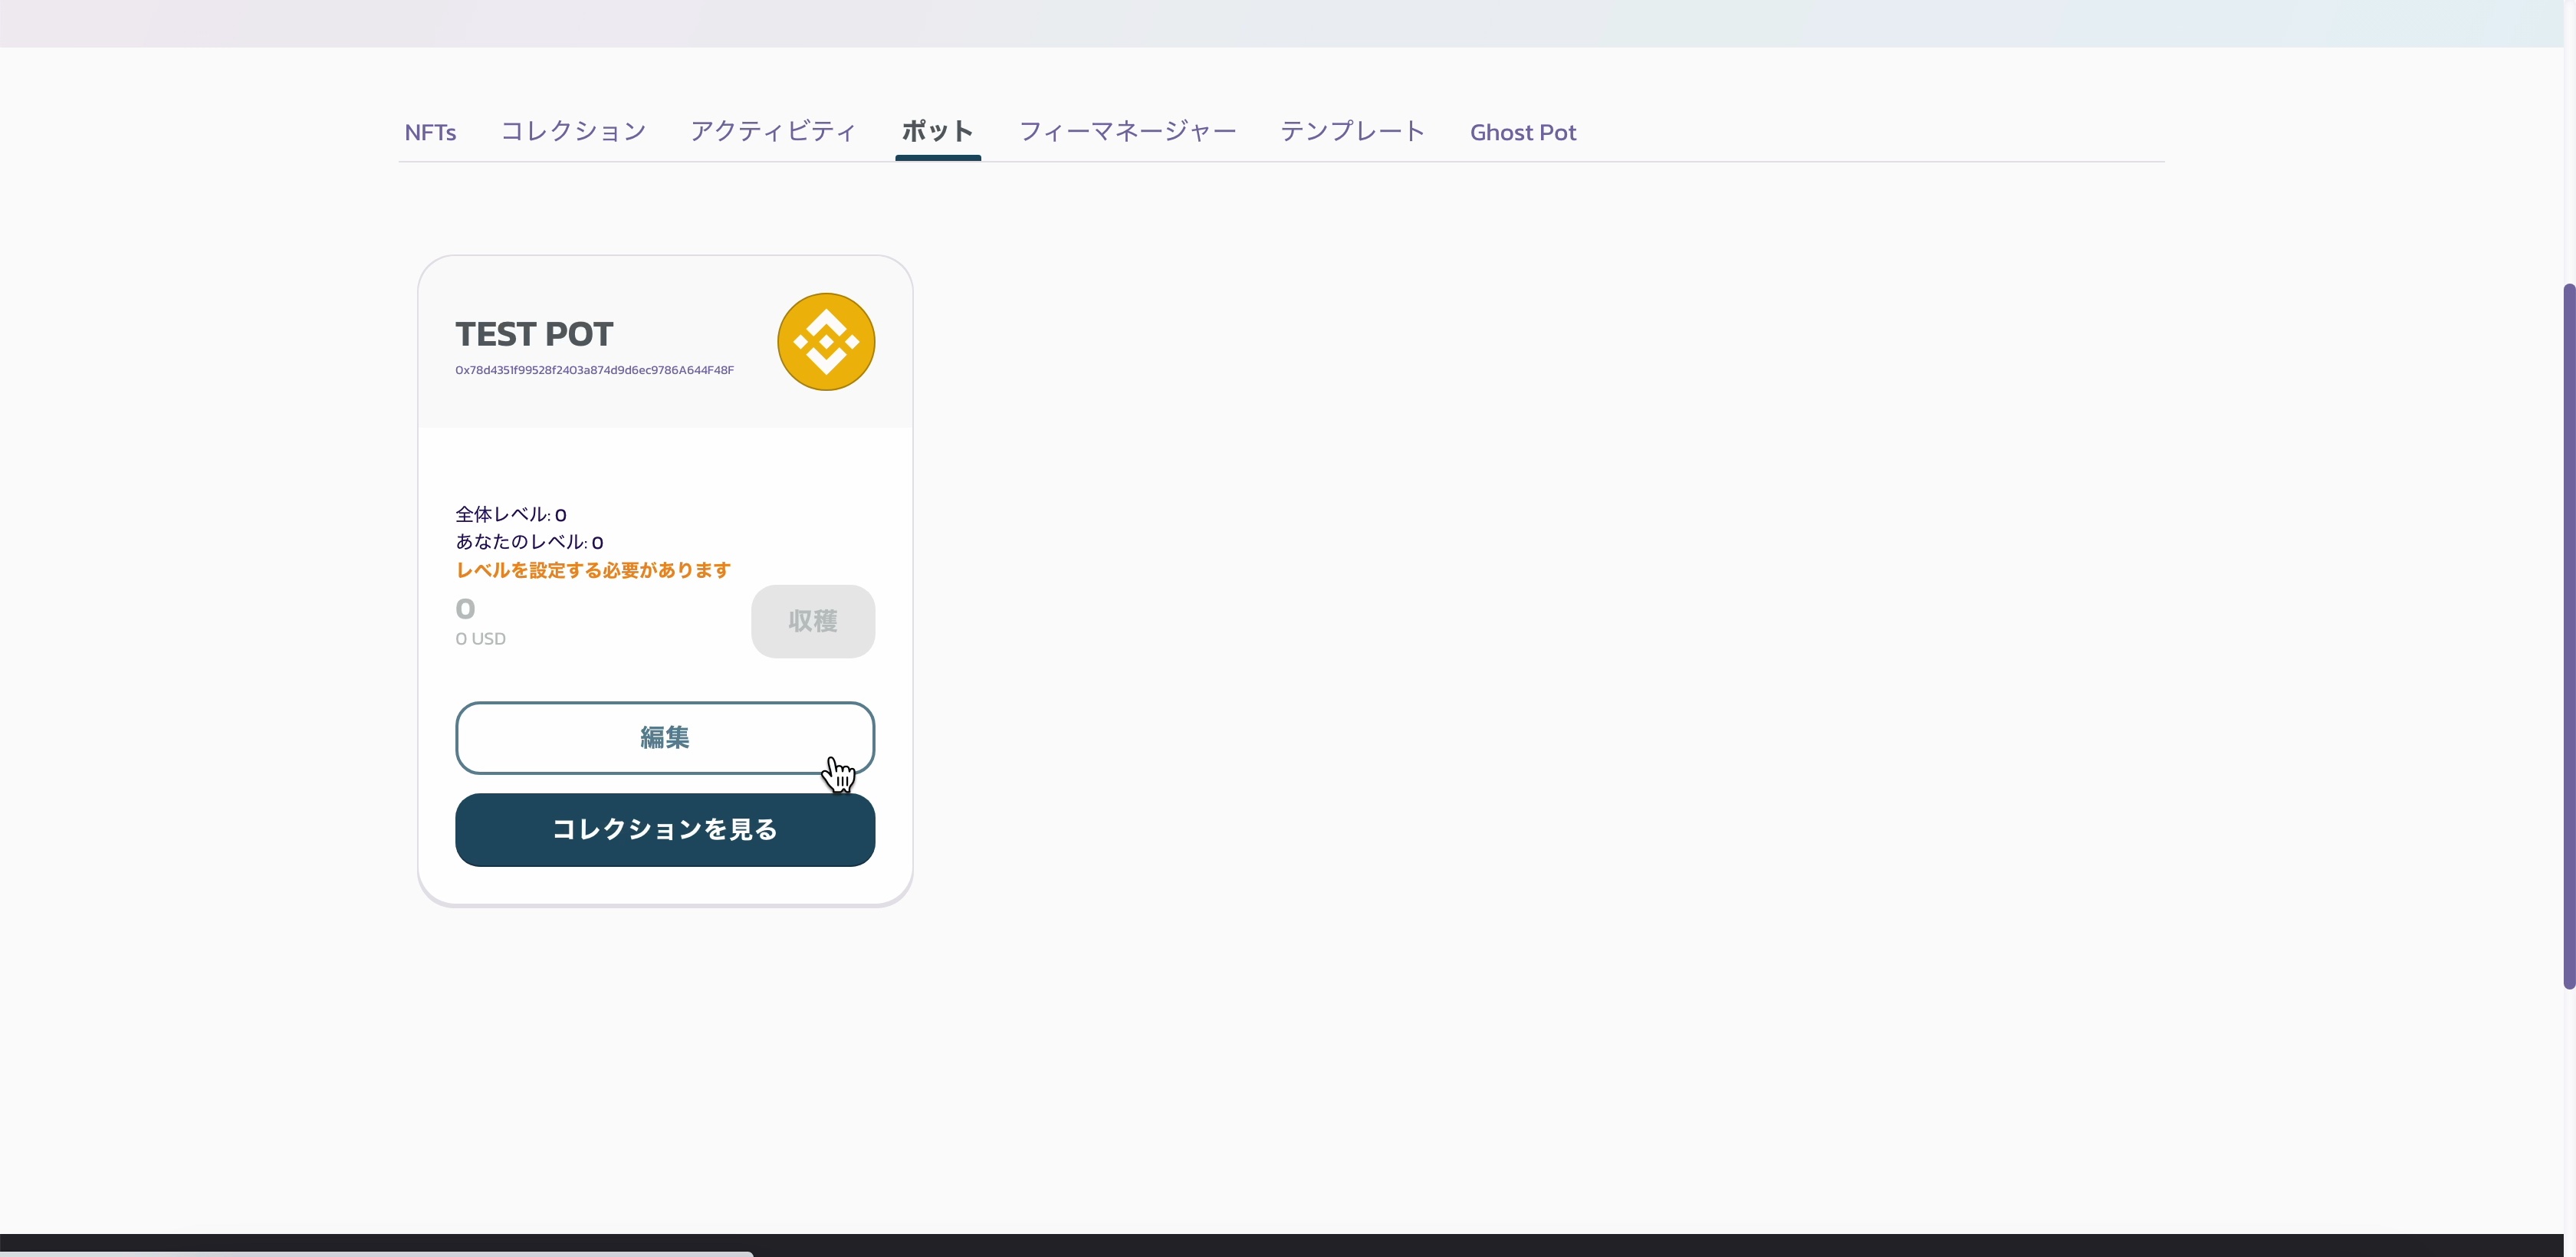
Task: Click the orange レベルを設定する必要があります warning
Action: tap(593, 570)
